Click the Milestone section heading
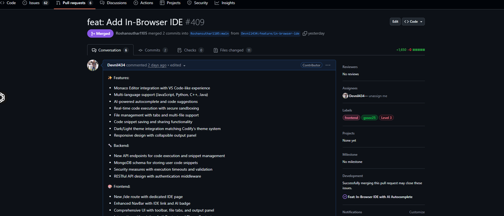 (351, 154)
